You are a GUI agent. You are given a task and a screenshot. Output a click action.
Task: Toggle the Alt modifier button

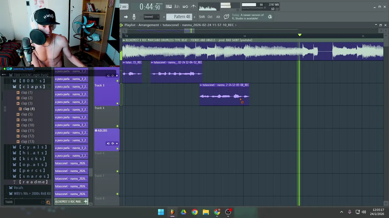coord(218,17)
